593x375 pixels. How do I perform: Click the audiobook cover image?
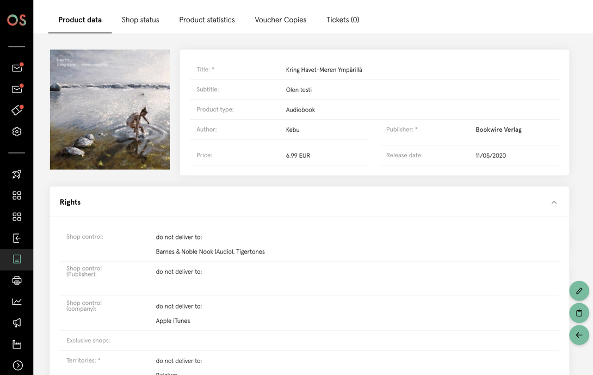click(x=110, y=109)
